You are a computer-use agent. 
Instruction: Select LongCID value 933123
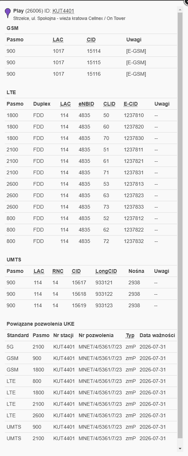pyautogui.click(x=104, y=305)
